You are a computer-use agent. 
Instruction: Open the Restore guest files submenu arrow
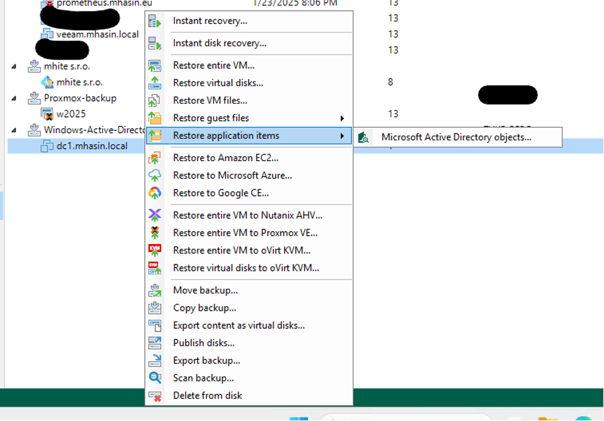(342, 118)
